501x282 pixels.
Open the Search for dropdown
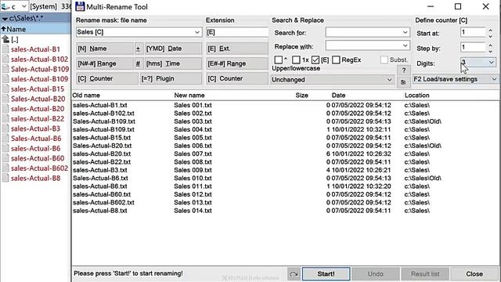point(405,33)
